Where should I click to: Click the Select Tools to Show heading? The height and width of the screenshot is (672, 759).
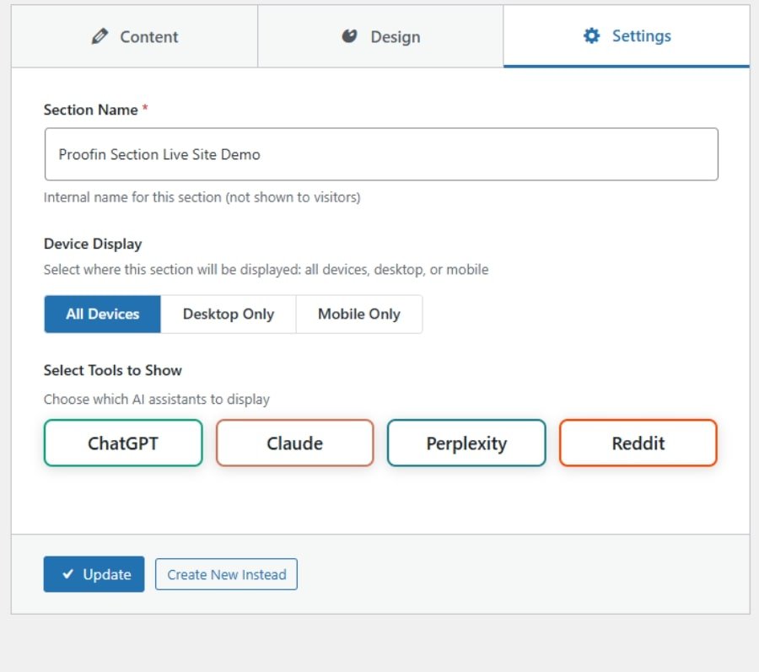[112, 370]
